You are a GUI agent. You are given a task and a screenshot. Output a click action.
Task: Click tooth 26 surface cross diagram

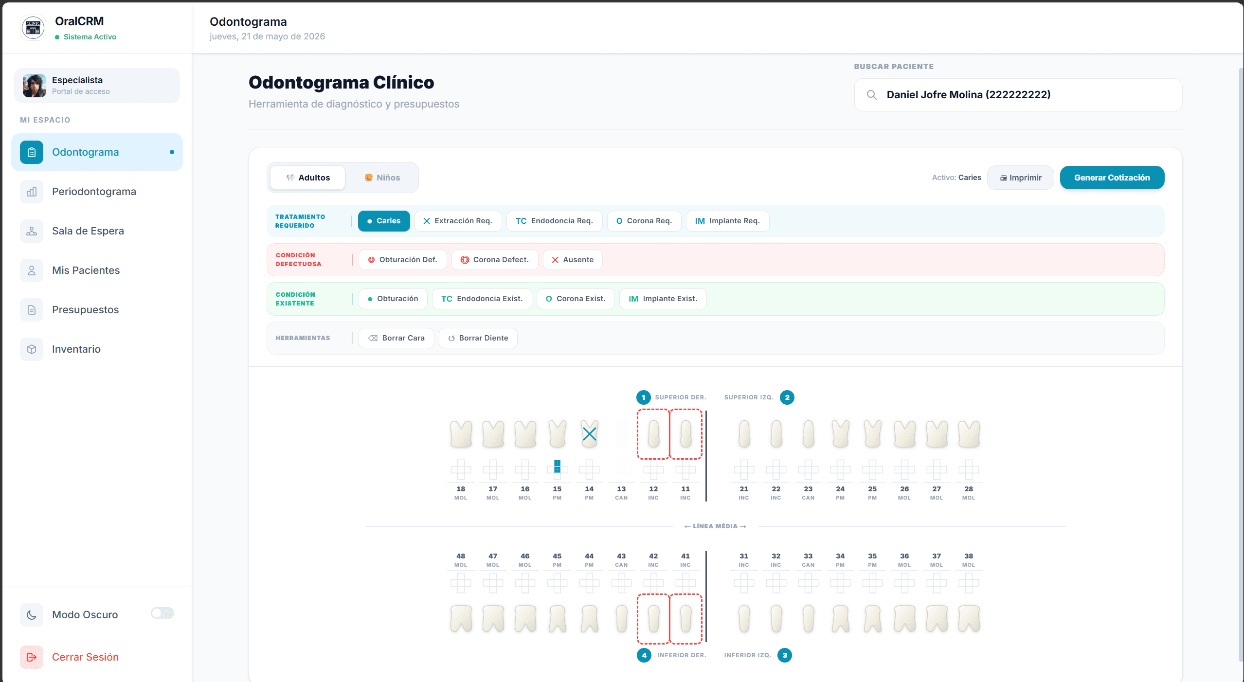coord(904,469)
